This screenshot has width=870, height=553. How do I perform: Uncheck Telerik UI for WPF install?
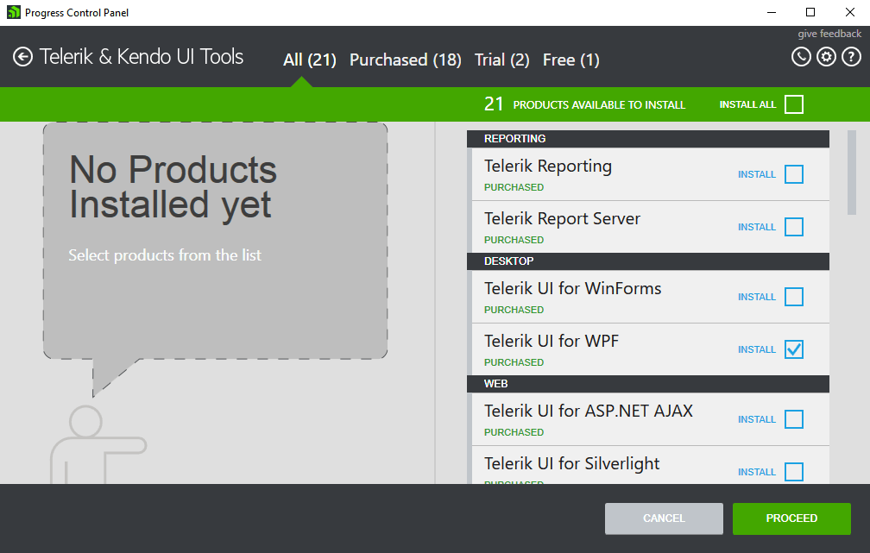tap(793, 349)
